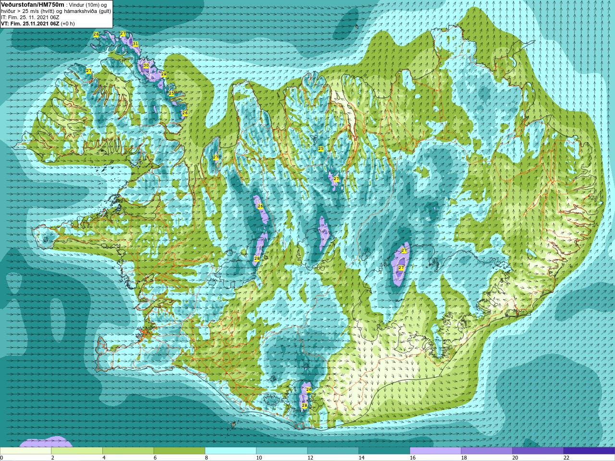Choose the 8–10 m/s light cyan legend swatch
This screenshot has height=461, width=615.
231,451
